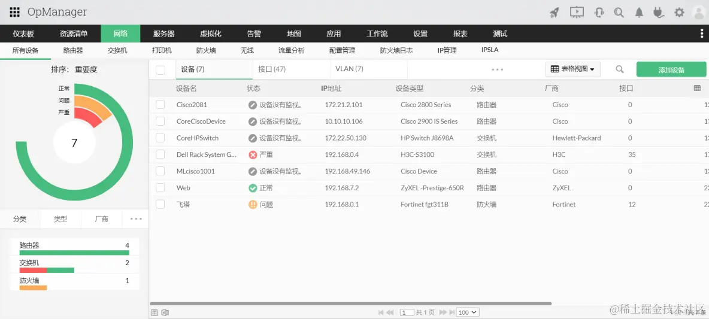709x319 pixels.
Task: Switch to the VLAN (7) tab
Action: (349, 69)
